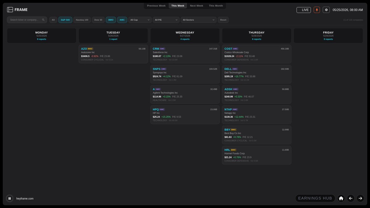Screen dimensions: 370x208
Task: Open the AZO Autozone card
Action: pyautogui.click(x=113, y=54)
